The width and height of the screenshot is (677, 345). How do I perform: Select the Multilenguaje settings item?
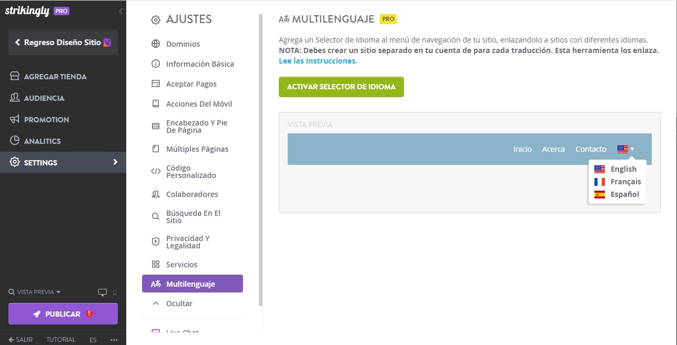(193, 284)
